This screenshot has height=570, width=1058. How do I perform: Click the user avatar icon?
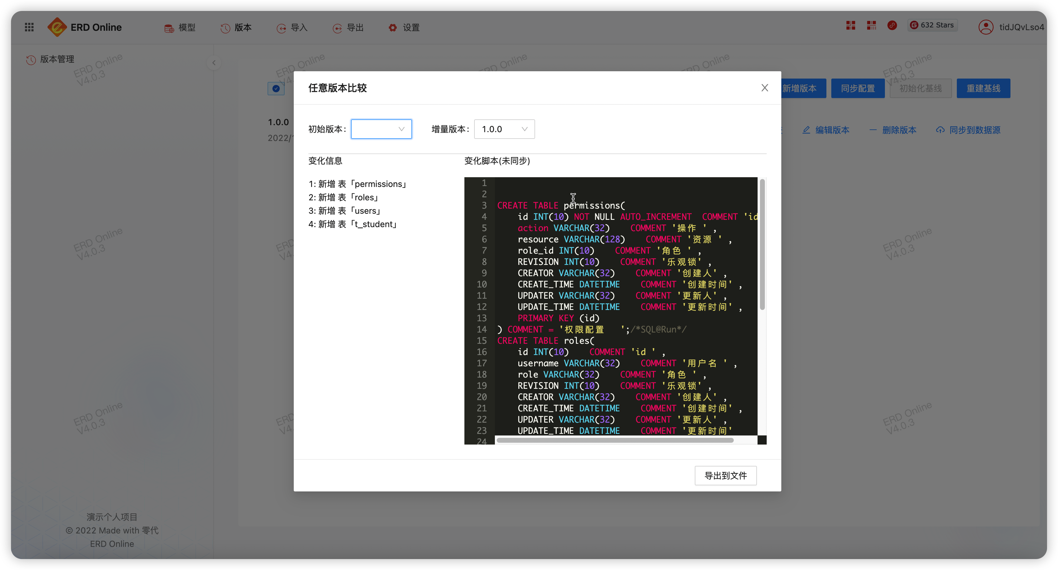coord(986,27)
